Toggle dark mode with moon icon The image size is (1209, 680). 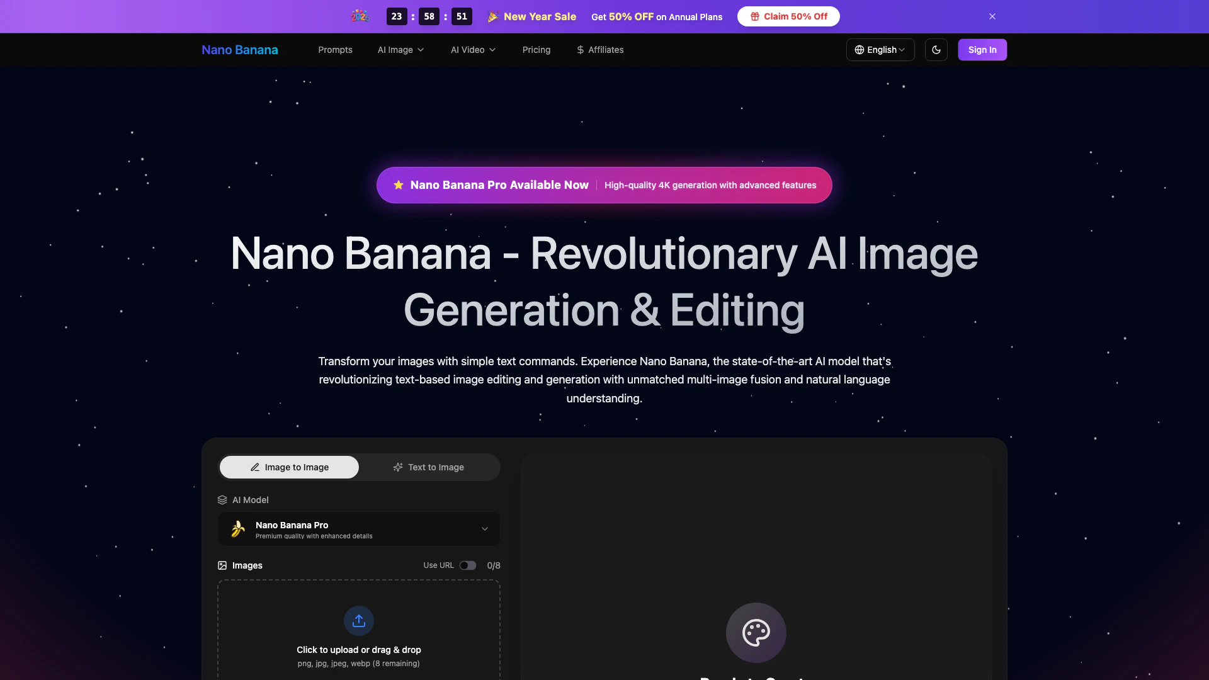coord(936,50)
